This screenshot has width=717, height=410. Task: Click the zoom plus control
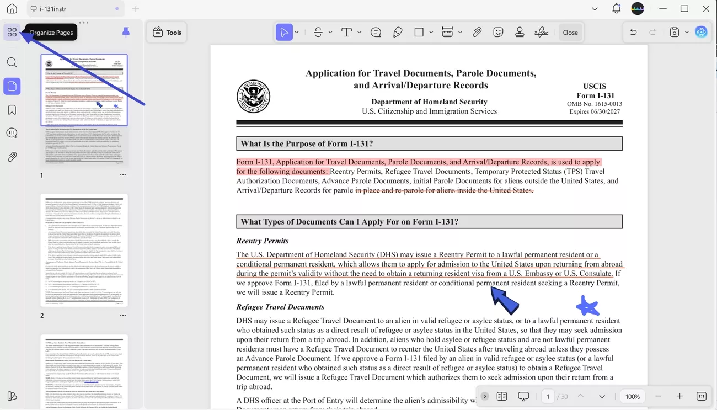pyautogui.click(x=679, y=396)
